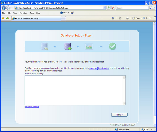This screenshot has height=132, width=157.
Task: Open Favorites Center star icon
Action: pos(3,18)
